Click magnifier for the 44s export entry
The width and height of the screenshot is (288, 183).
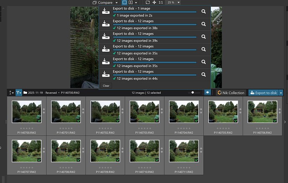point(204,75)
